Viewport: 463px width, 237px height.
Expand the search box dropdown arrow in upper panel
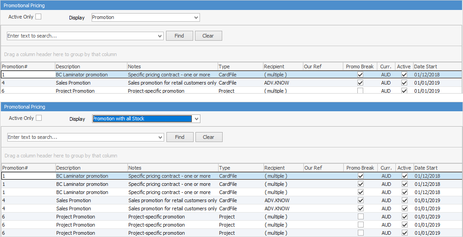[160, 36]
